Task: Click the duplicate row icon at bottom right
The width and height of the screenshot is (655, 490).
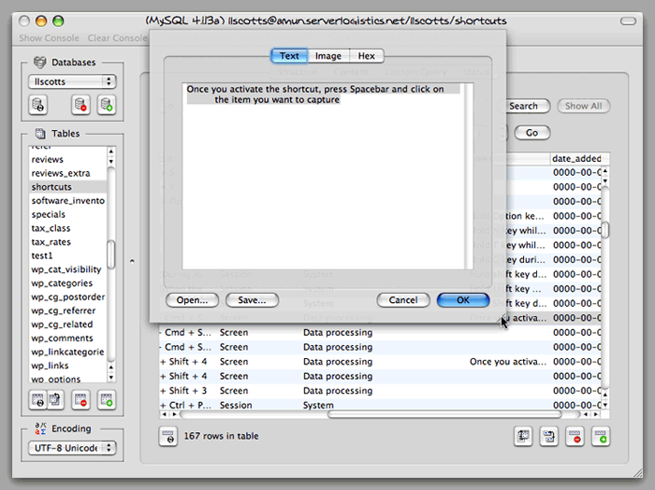Action: [549, 437]
